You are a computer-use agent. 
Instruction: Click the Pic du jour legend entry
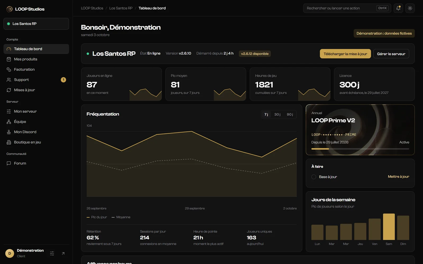[x=97, y=217]
